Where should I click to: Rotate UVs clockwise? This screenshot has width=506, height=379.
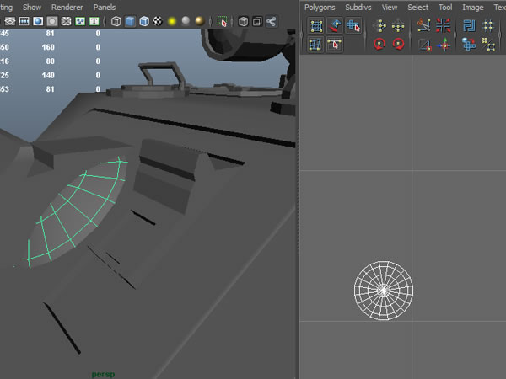398,44
